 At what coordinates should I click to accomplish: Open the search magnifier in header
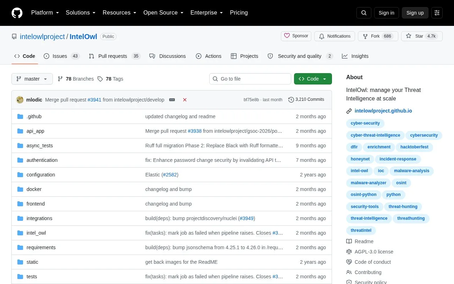coord(364,13)
